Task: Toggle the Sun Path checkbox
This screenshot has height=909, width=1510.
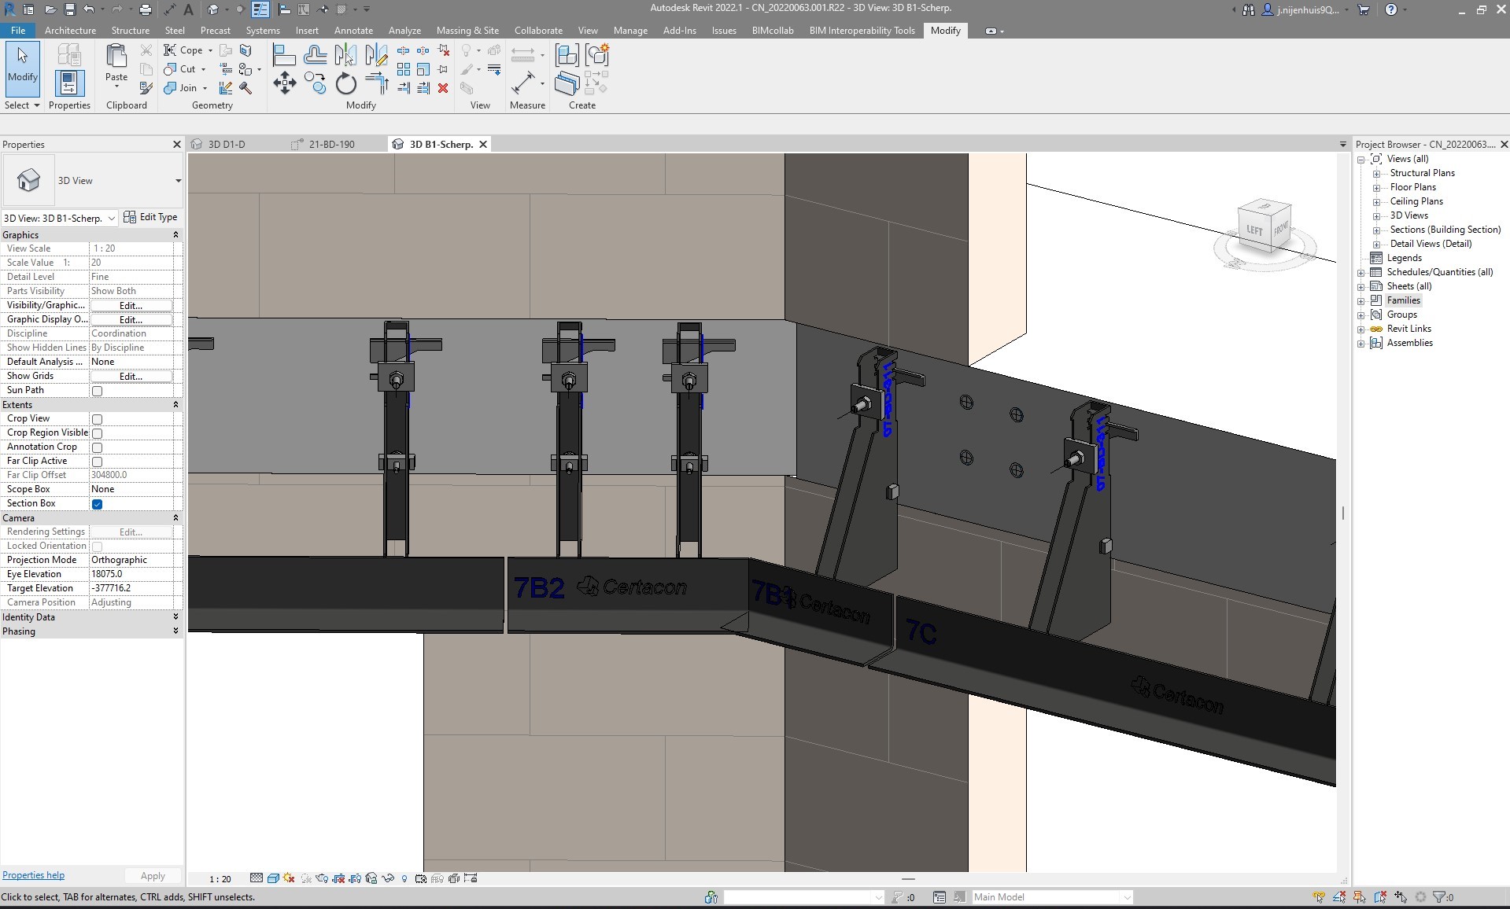Action: point(98,391)
